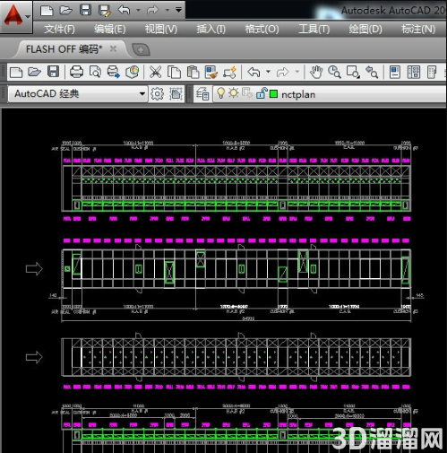Image resolution: width=447 pixels, height=453 pixels.
Task: Click the Plot printer icon in toolbar
Action: pyautogui.click(x=76, y=72)
